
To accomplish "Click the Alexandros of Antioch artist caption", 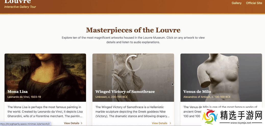I will [207, 97].
